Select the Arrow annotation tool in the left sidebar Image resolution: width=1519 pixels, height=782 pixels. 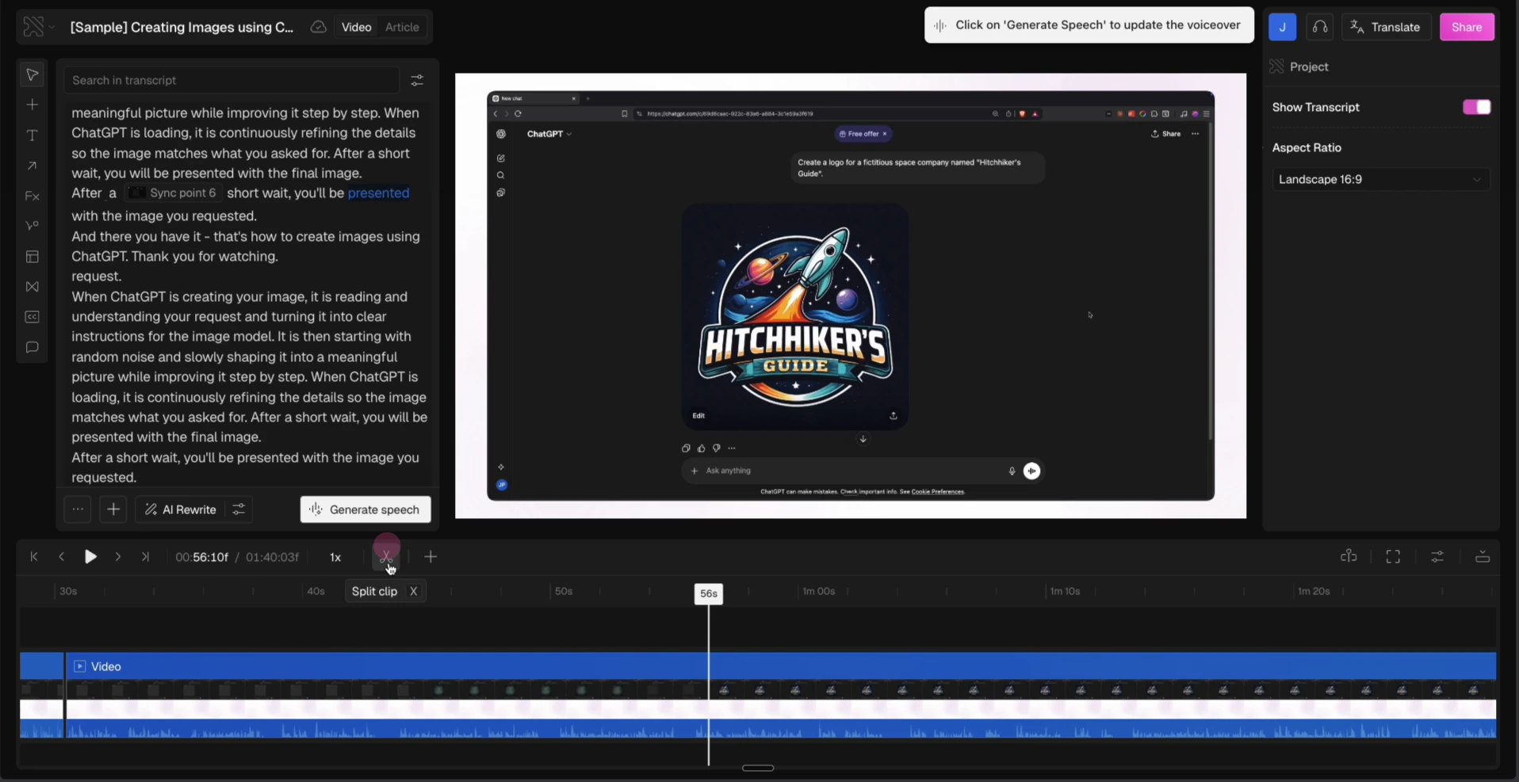pyautogui.click(x=32, y=166)
